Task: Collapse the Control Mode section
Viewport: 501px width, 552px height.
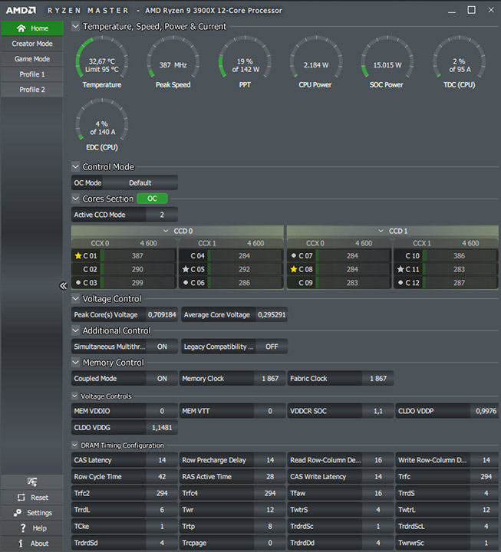Action: pos(75,166)
